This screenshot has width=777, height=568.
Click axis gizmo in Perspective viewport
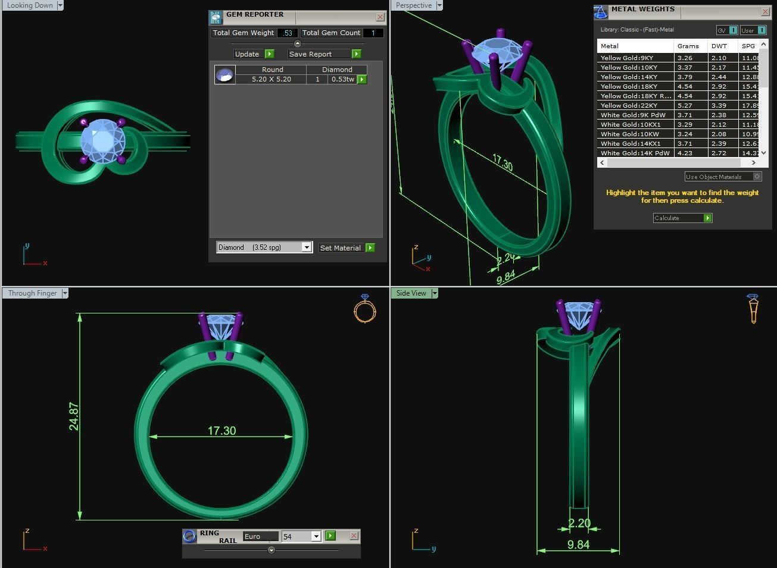click(421, 258)
